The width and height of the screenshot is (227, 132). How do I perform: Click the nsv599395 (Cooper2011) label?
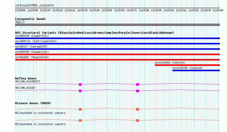pyautogui.click(x=32, y=52)
